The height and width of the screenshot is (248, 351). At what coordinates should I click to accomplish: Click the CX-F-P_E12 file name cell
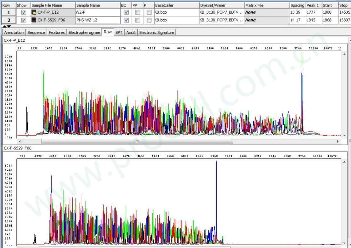[53, 12]
